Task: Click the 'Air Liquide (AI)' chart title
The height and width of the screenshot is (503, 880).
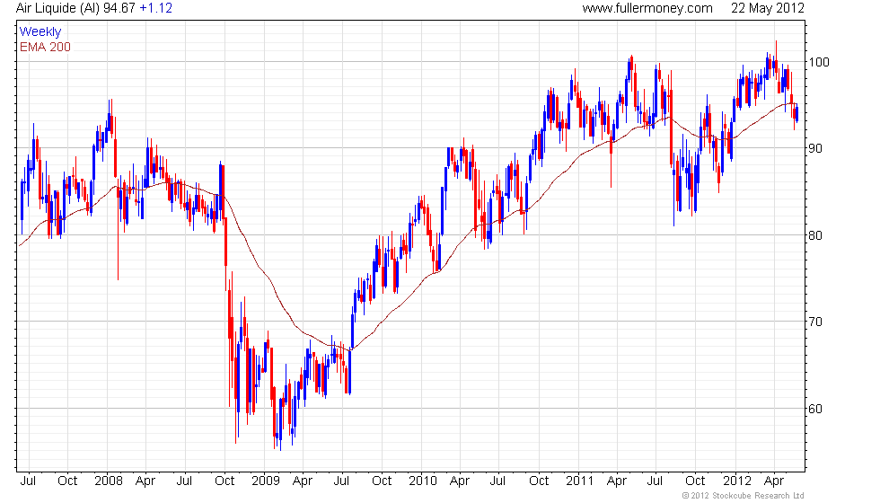Action: pos(57,8)
